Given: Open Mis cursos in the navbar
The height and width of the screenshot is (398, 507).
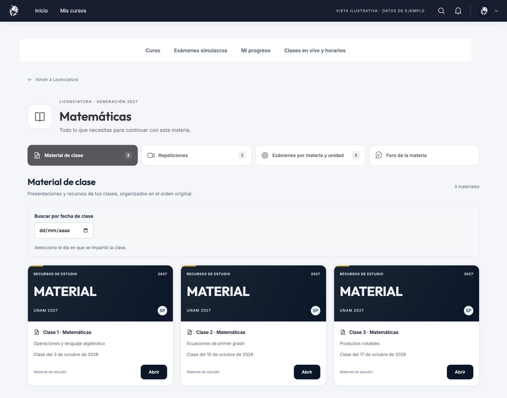Looking at the screenshot, I should point(73,11).
